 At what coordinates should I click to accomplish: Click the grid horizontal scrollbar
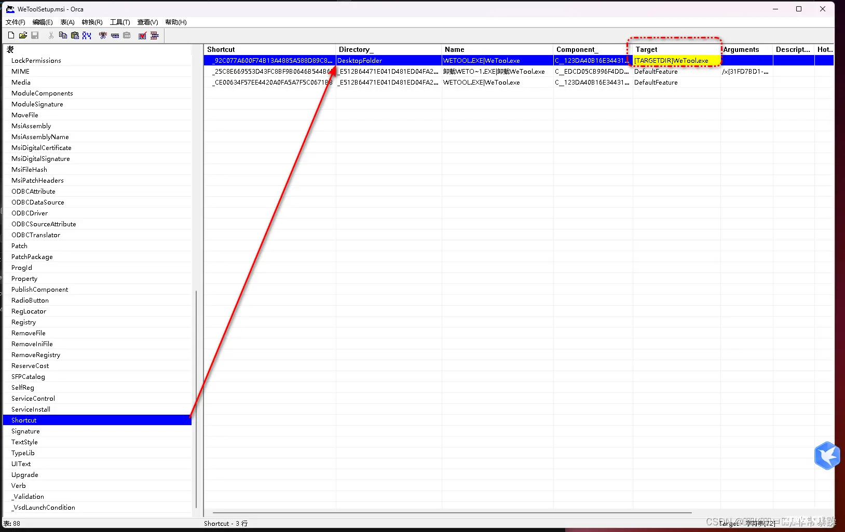[452, 512]
